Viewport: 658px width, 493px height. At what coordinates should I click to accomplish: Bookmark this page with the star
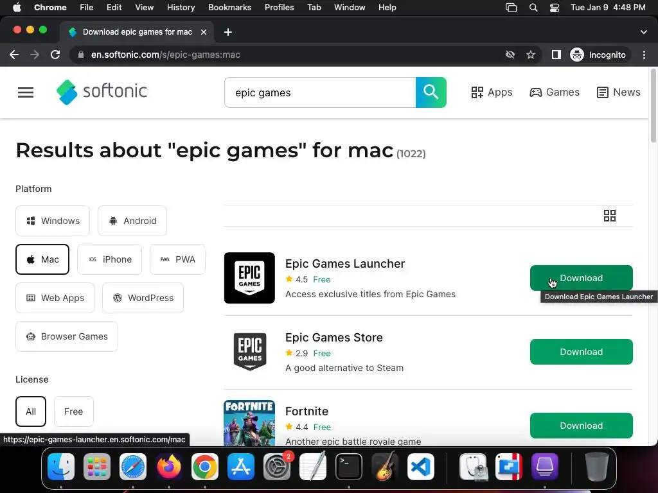point(530,55)
